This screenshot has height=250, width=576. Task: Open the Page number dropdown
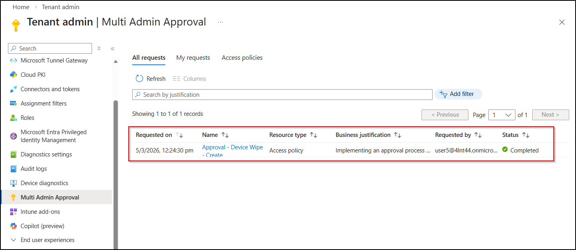point(502,115)
